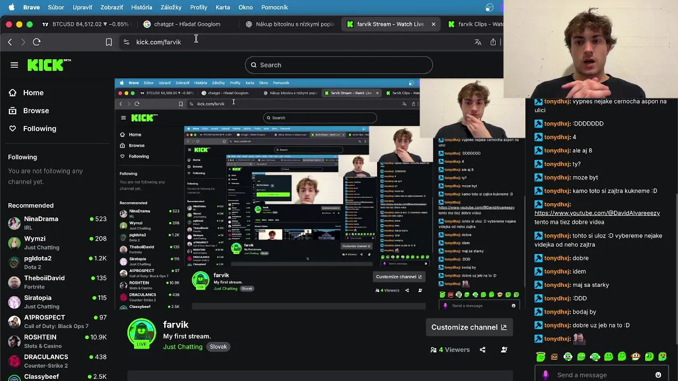This screenshot has width=678, height=381.
Task: Click the 4 Viewers count
Action: [450, 350]
